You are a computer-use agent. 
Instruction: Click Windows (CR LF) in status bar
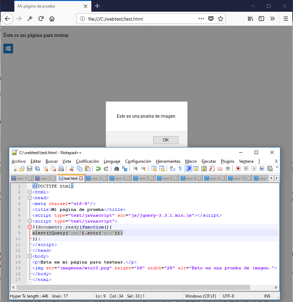(x=201, y=296)
